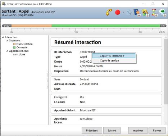Click the Précédent button
The width and height of the screenshot is (168, 136).
tap(92, 131)
